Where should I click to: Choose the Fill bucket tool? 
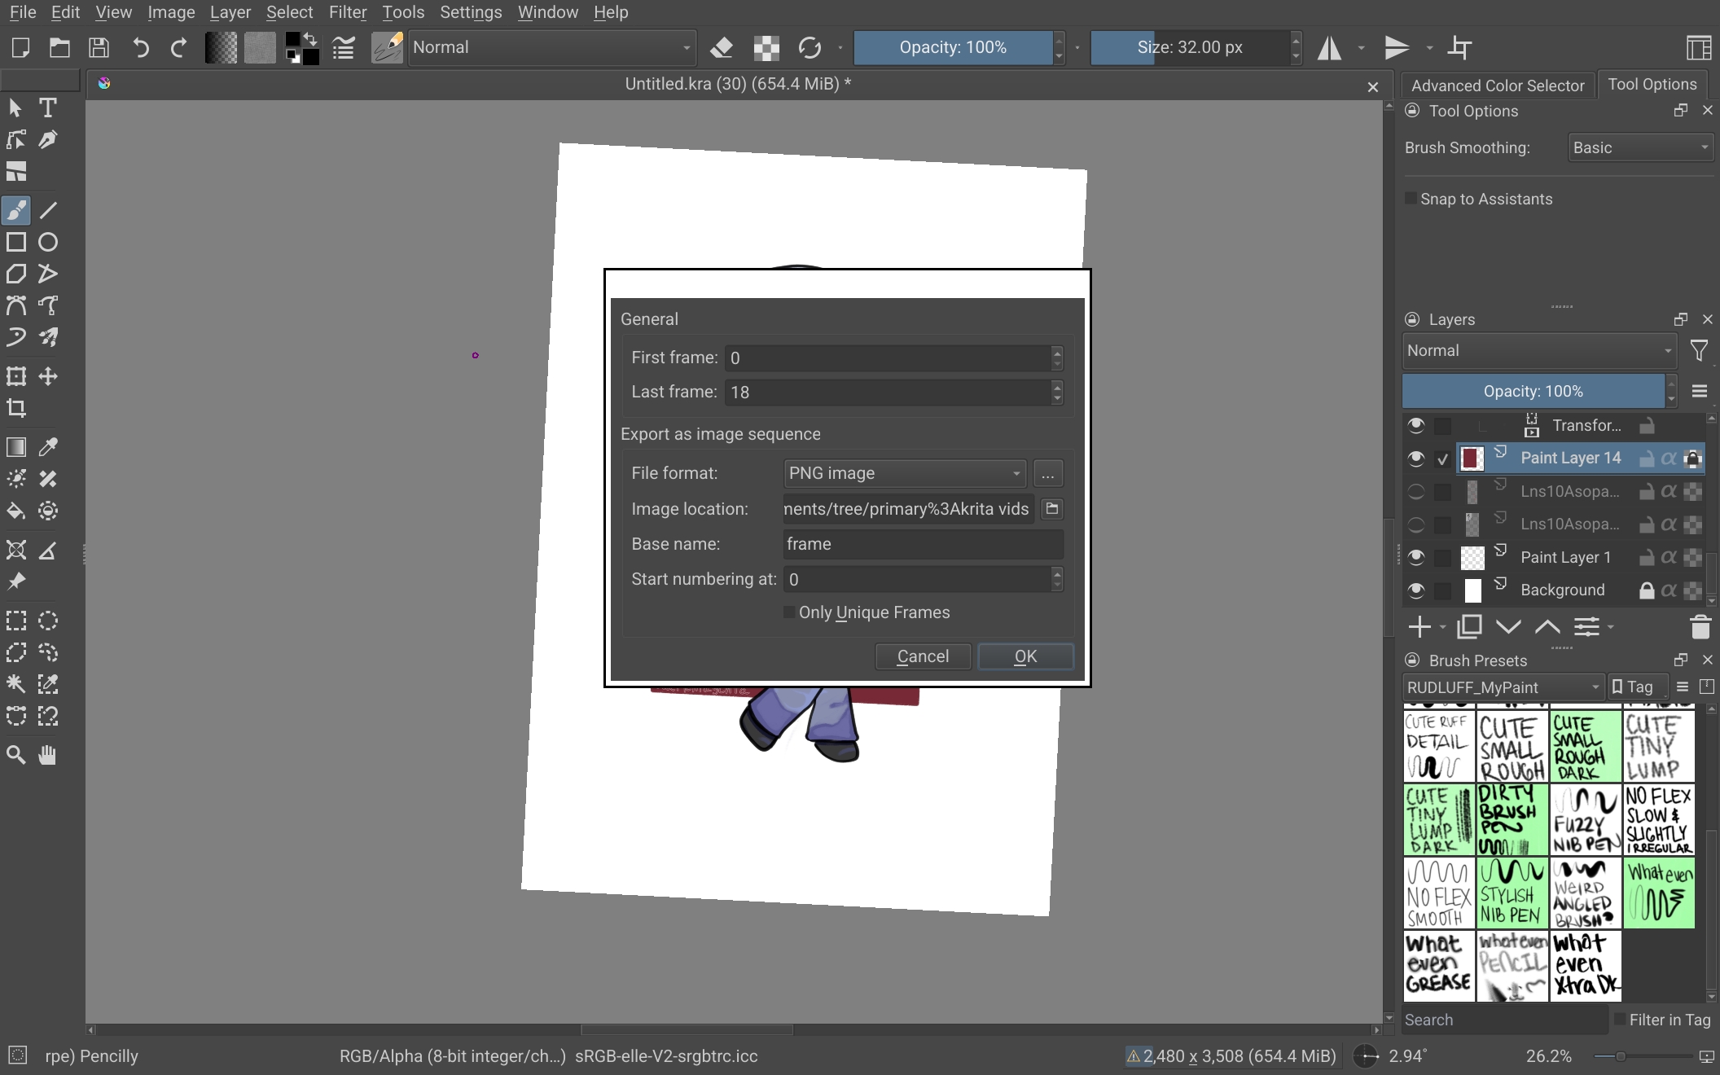point(16,511)
